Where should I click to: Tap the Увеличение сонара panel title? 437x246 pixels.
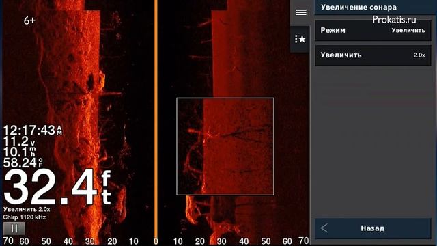tap(358, 8)
